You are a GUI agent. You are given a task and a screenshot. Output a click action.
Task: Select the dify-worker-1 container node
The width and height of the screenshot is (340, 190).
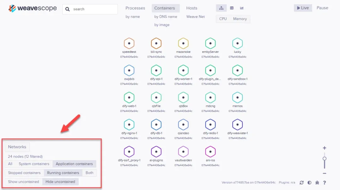[183, 70]
